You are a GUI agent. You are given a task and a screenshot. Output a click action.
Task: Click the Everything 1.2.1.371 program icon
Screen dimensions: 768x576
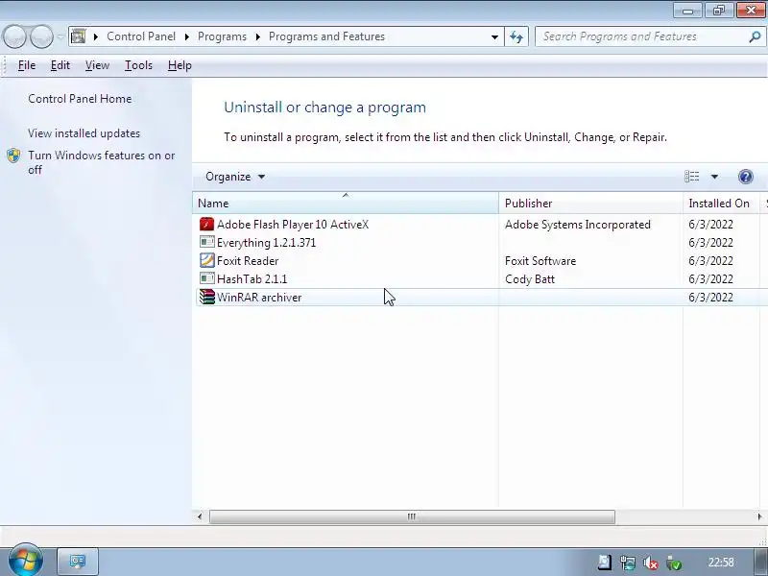click(x=206, y=243)
